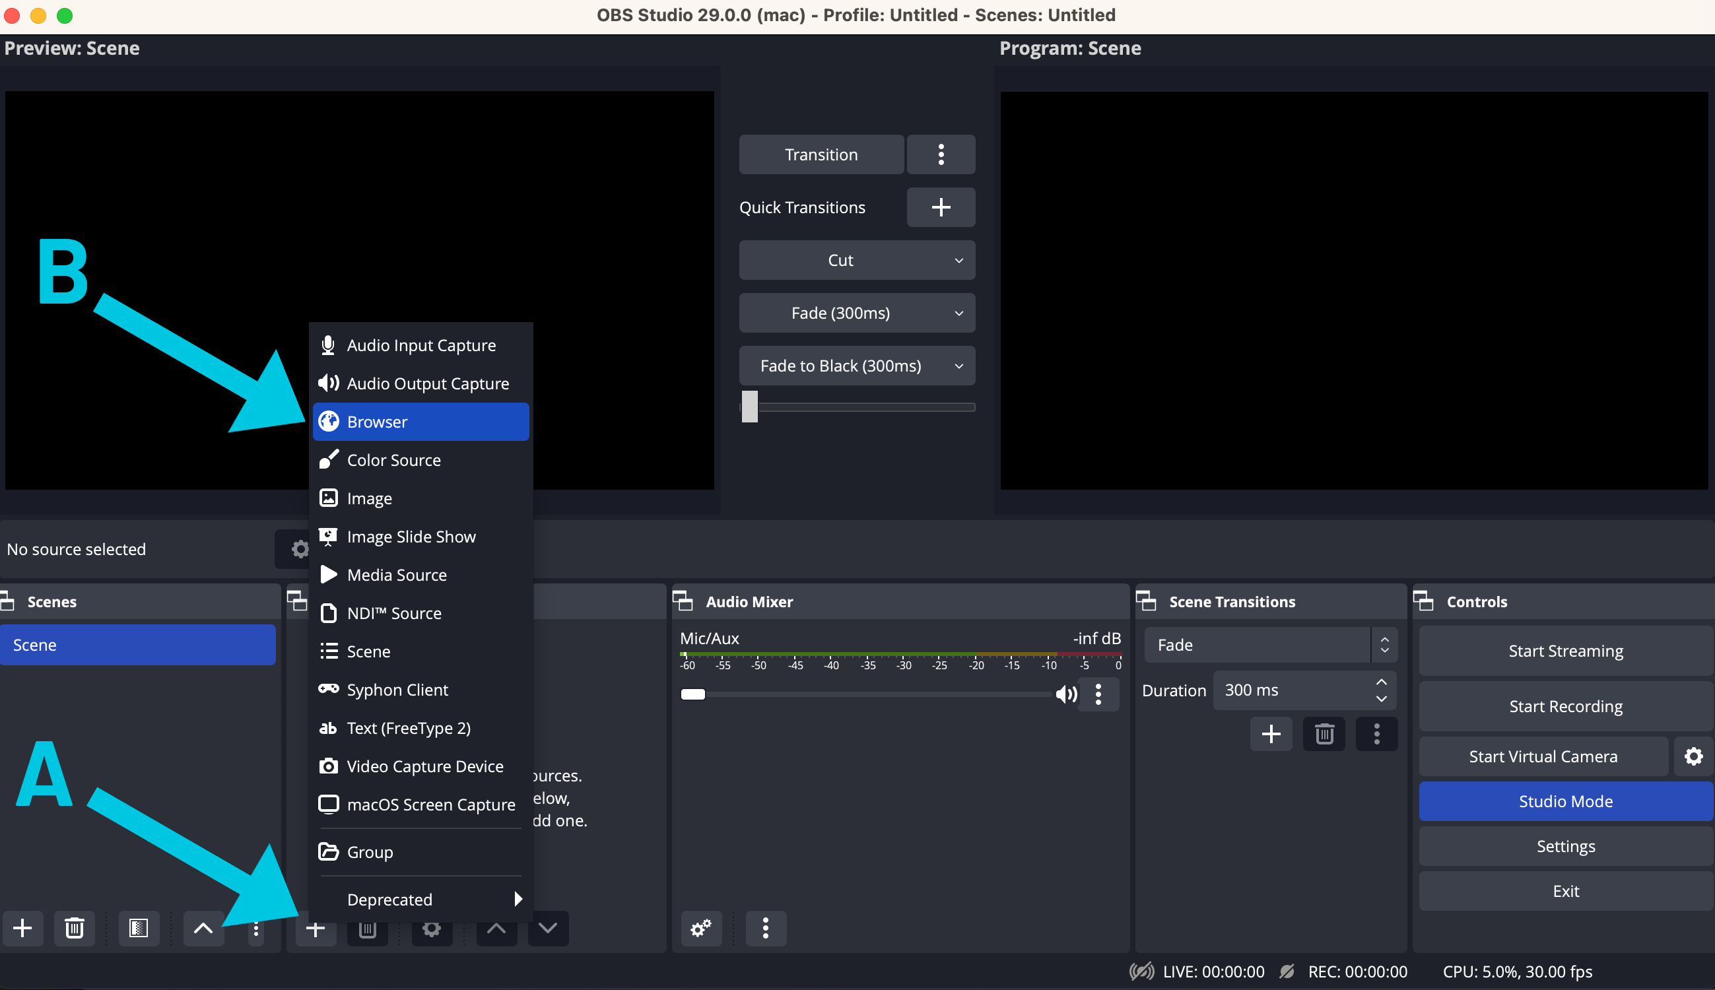Toggle Studio Mode off

(x=1565, y=801)
